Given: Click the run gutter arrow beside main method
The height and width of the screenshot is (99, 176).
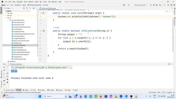Looking at the screenshot, I should pos(43,13).
